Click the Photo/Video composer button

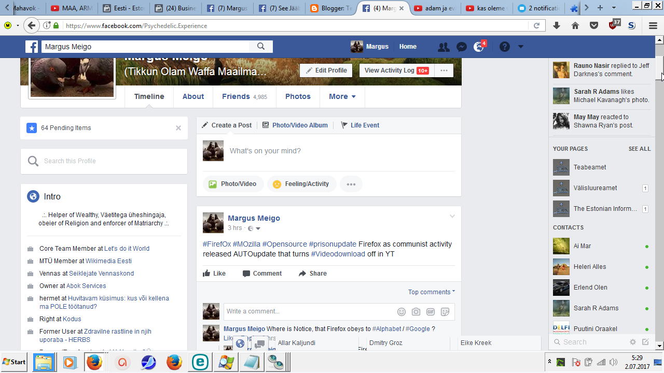[x=233, y=184]
